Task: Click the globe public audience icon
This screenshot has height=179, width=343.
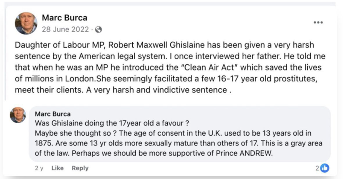Action: pos(99,29)
